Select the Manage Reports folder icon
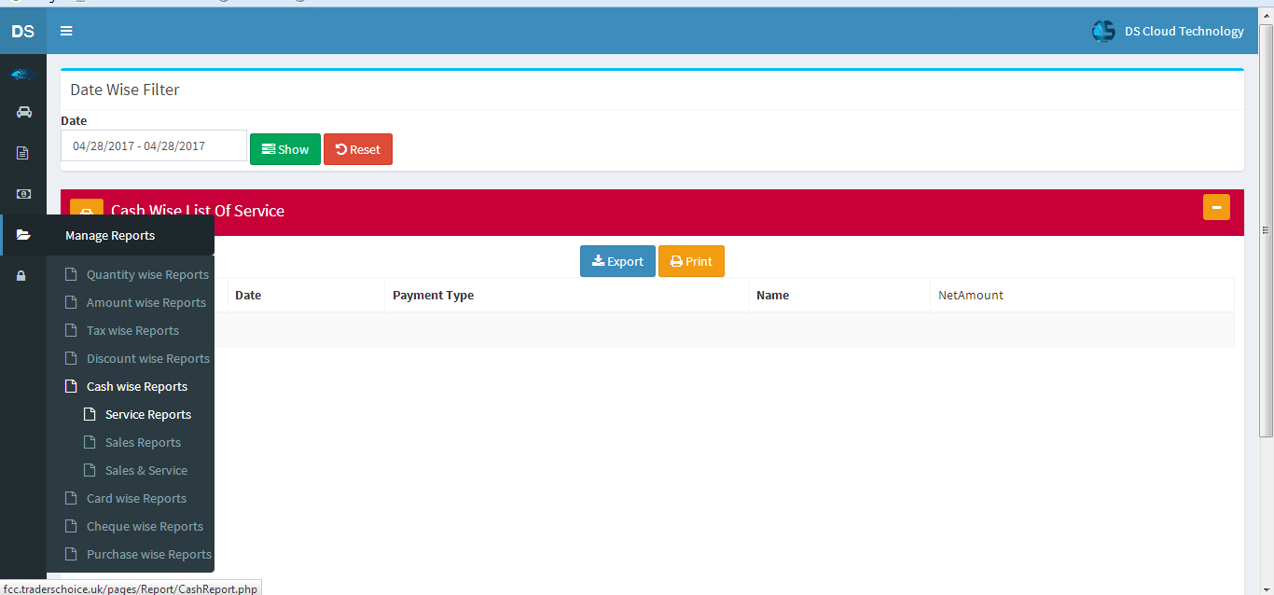 pos(22,235)
